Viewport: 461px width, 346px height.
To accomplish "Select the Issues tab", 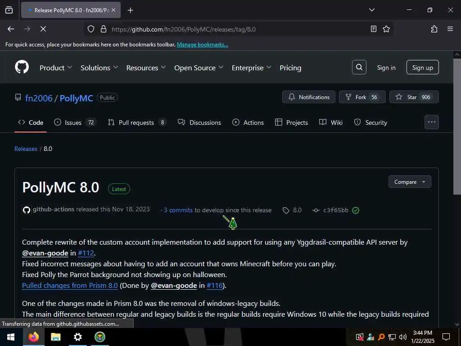I will 75,123.
